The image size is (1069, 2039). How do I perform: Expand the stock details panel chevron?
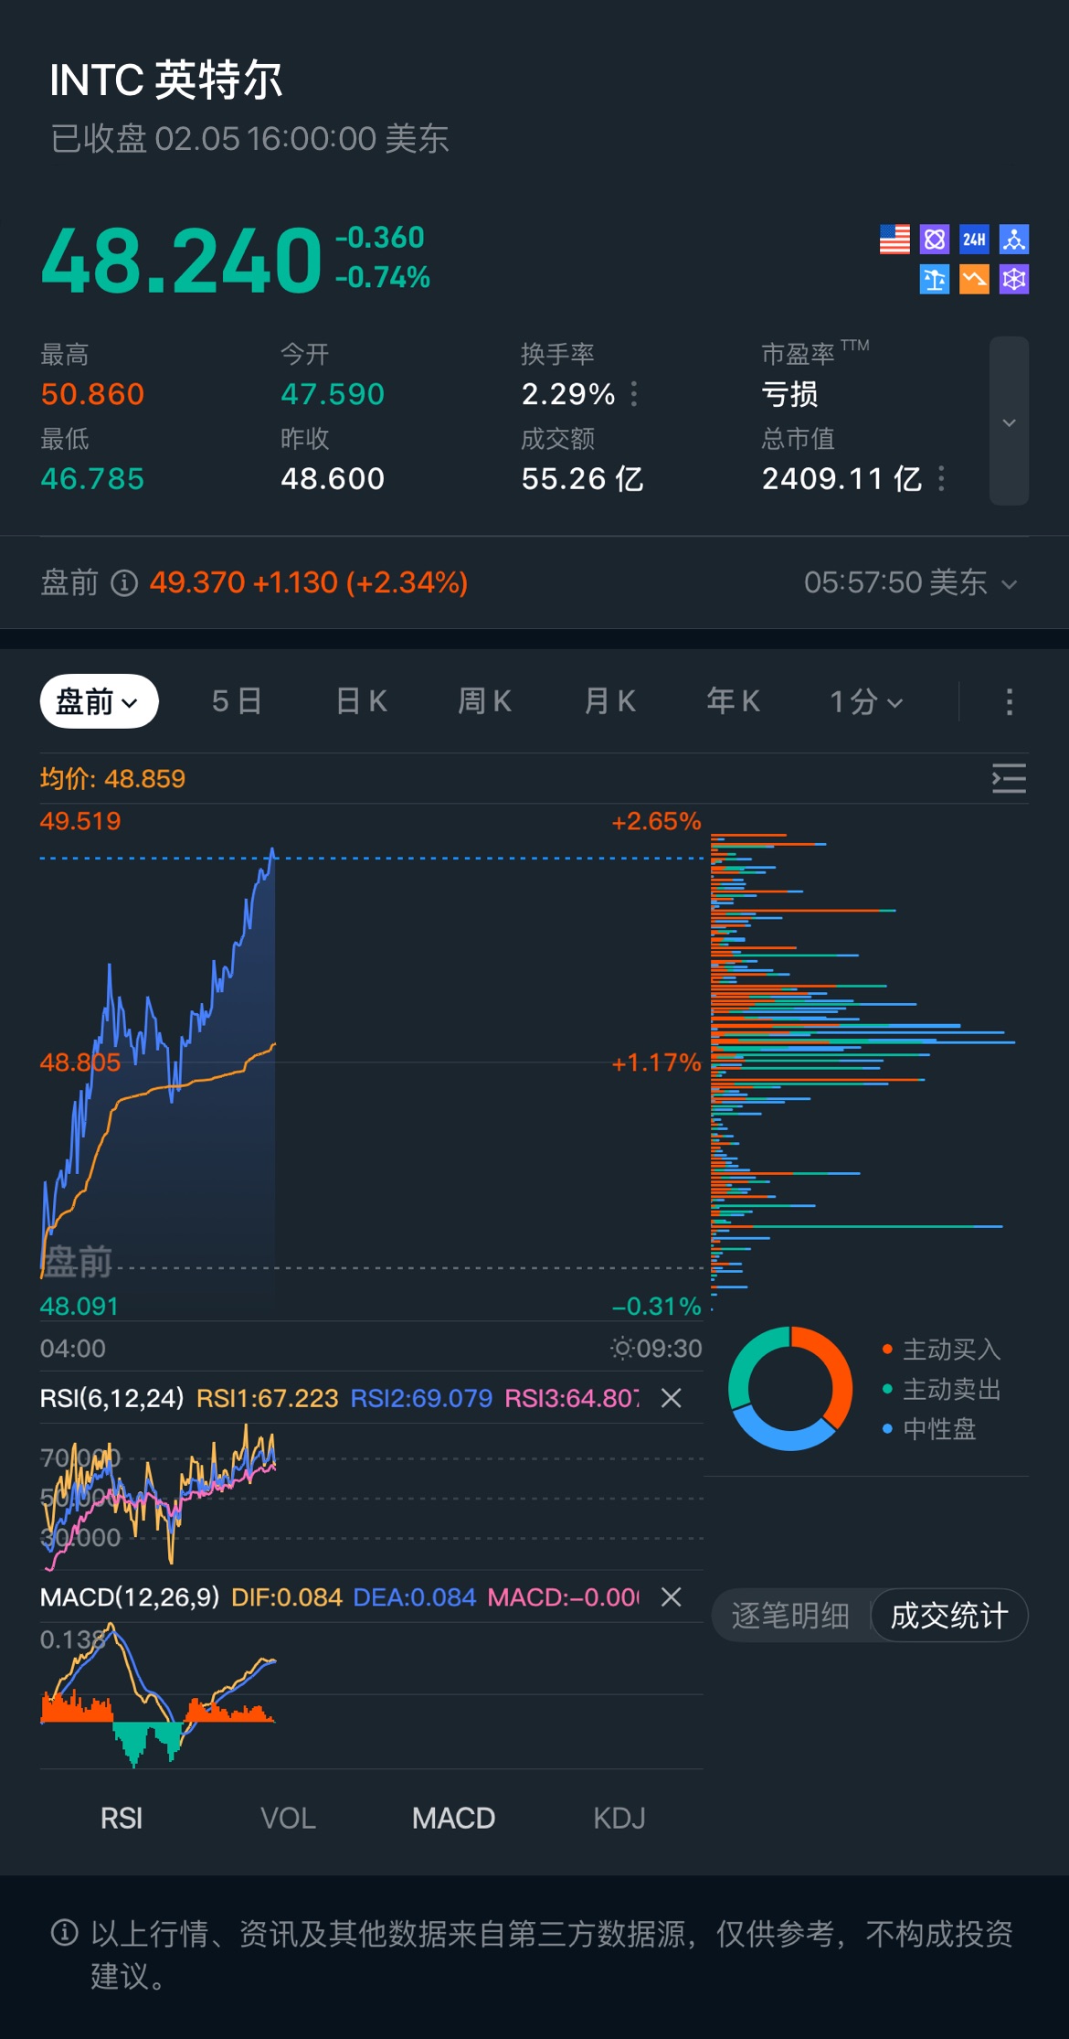point(1009,422)
